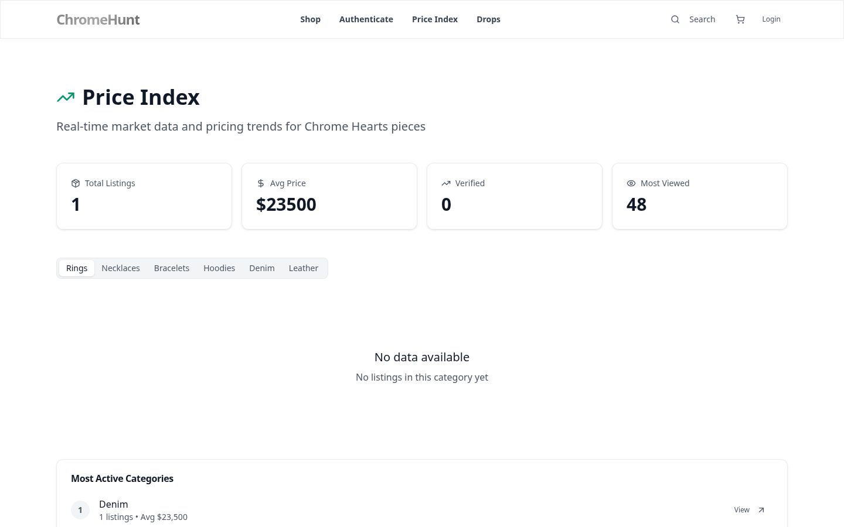Show the Leather tab
844x527 pixels.
click(304, 268)
